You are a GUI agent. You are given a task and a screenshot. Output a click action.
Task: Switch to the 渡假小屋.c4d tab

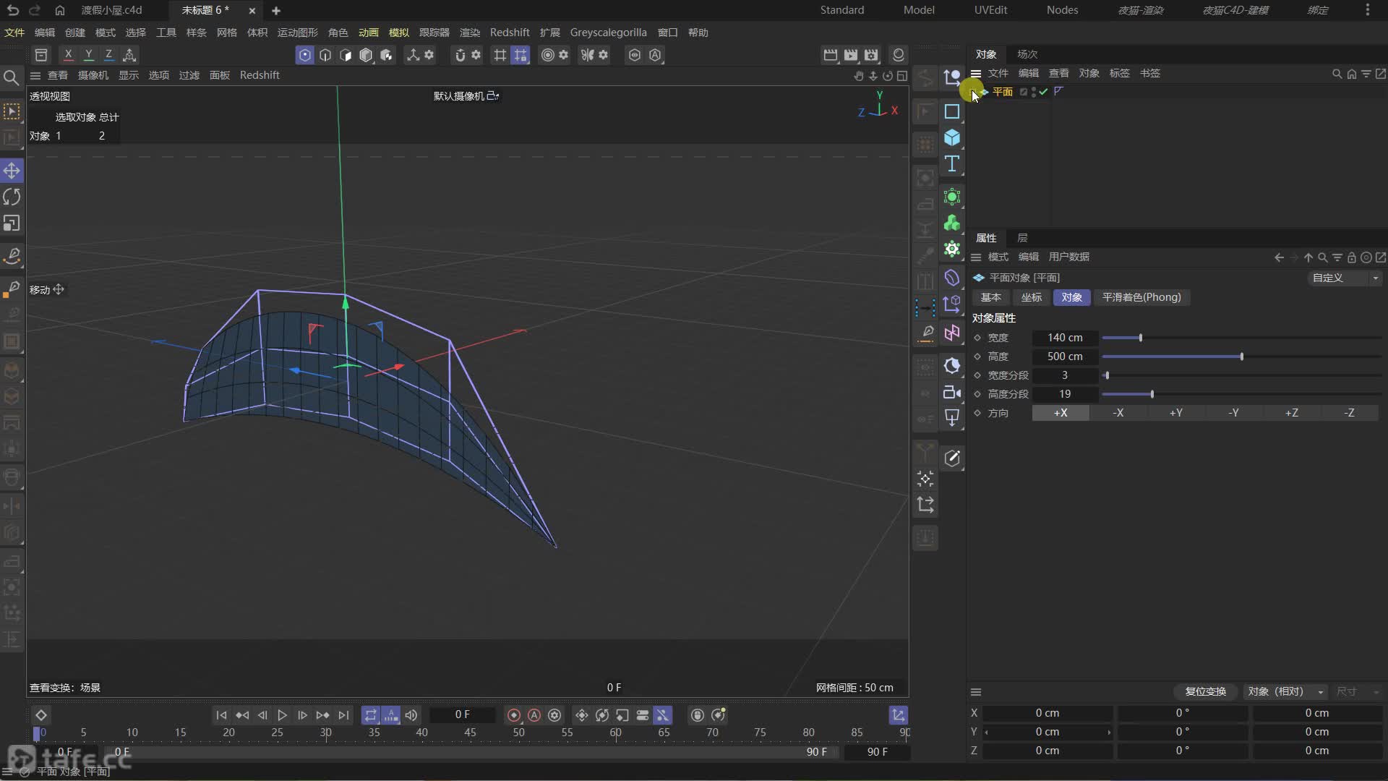[x=111, y=10]
